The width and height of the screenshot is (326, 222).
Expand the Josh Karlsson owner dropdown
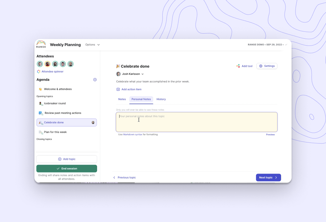tap(130, 74)
